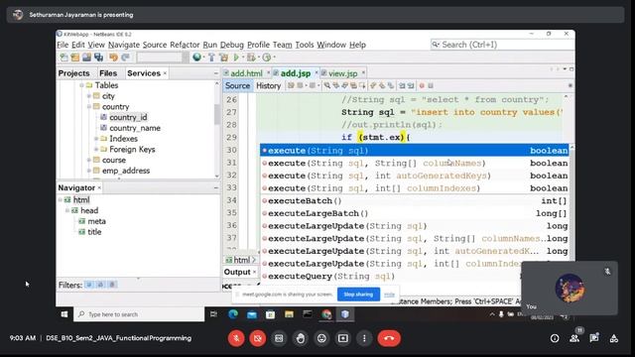
Task: Click the Debug Project toolbar icon
Action: [251, 58]
